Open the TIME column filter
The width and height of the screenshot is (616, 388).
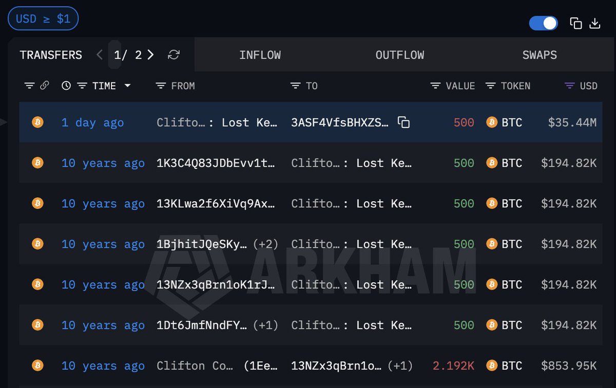point(82,86)
